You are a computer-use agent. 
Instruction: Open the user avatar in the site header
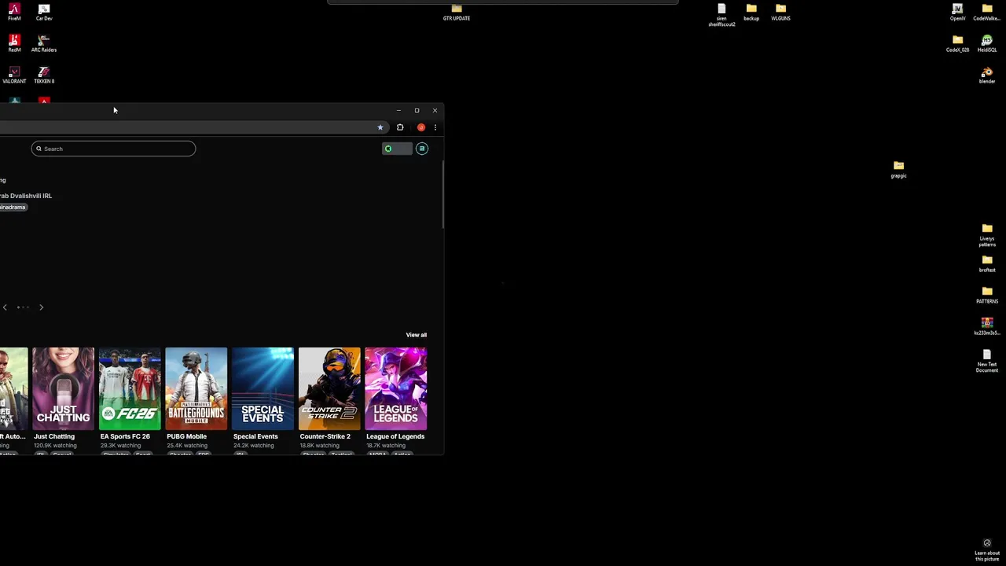(422, 149)
